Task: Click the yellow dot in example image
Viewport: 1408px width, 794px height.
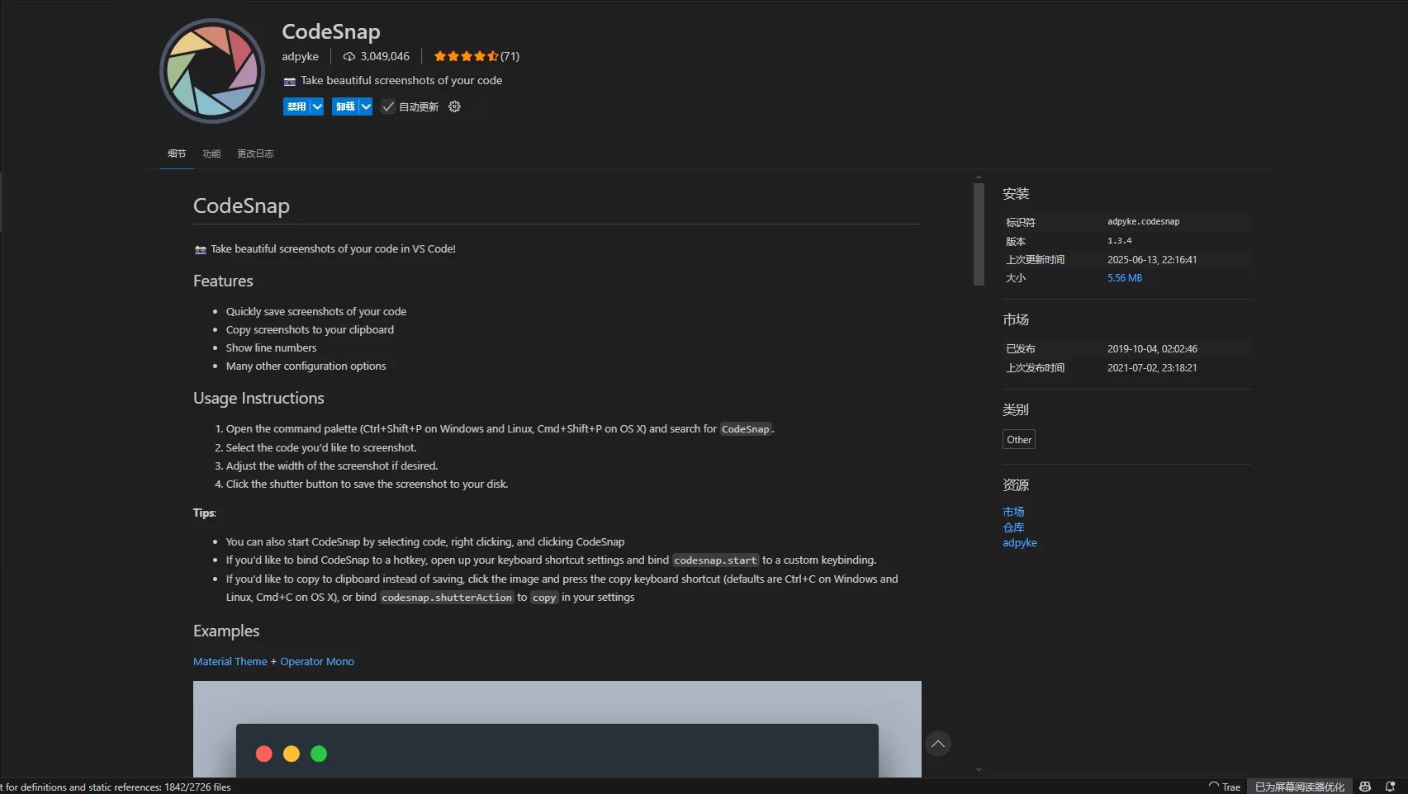Action: click(x=292, y=754)
